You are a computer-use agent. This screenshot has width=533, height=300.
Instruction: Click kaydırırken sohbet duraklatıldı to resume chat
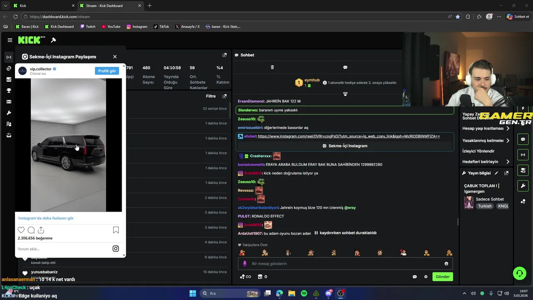coord(345,233)
